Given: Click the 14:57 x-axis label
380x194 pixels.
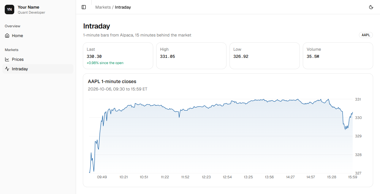Looking at the screenshot, I should pyautogui.click(x=311, y=177).
